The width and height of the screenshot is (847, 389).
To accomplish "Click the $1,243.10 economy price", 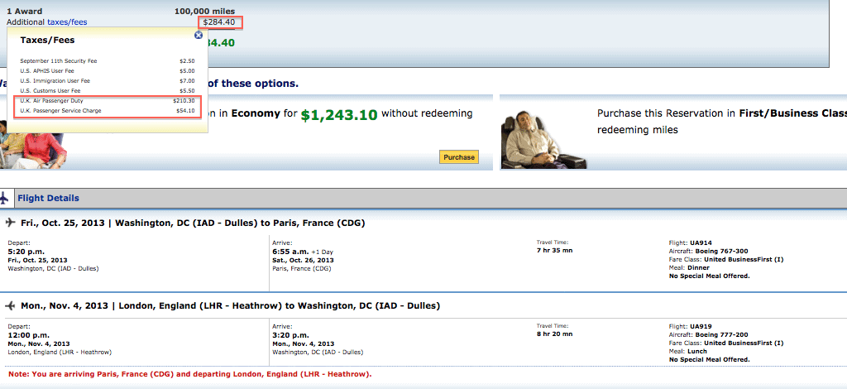I will pos(338,115).
